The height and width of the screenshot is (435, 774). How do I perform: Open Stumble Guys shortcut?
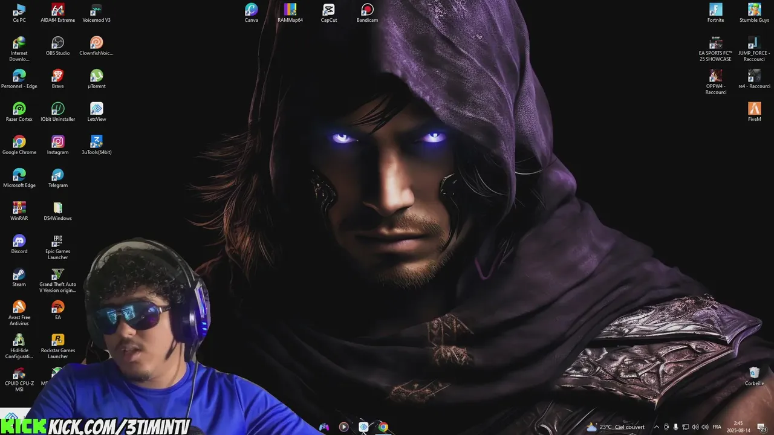pos(755,13)
